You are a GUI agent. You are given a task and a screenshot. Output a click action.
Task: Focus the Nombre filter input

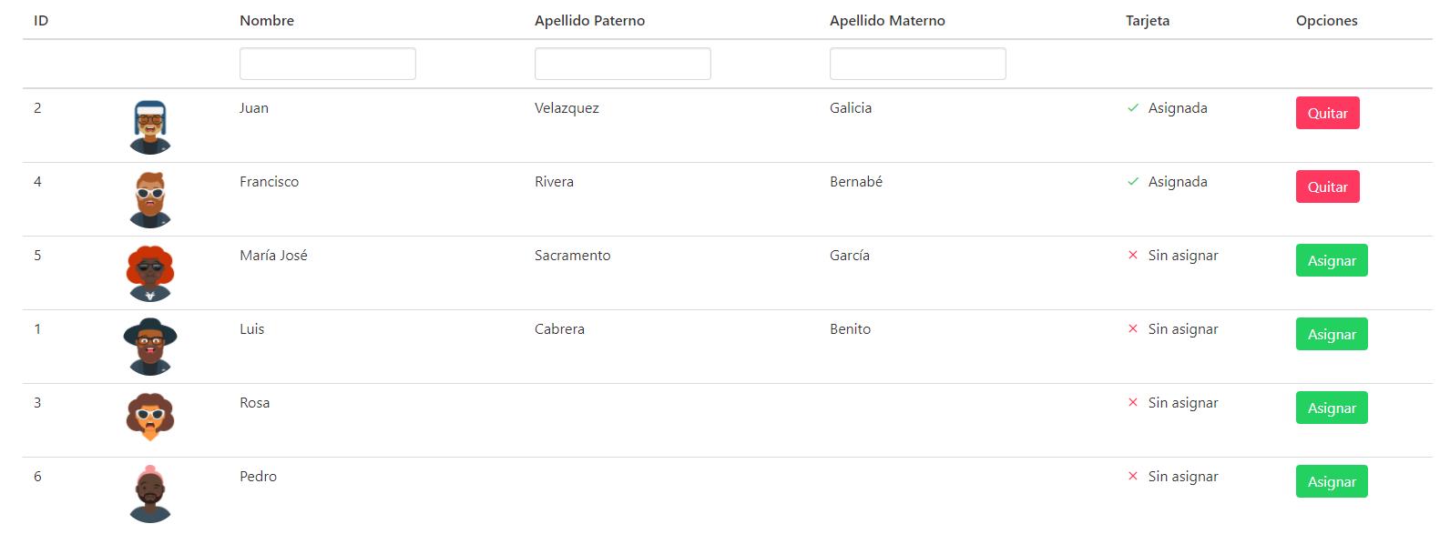(x=328, y=64)
